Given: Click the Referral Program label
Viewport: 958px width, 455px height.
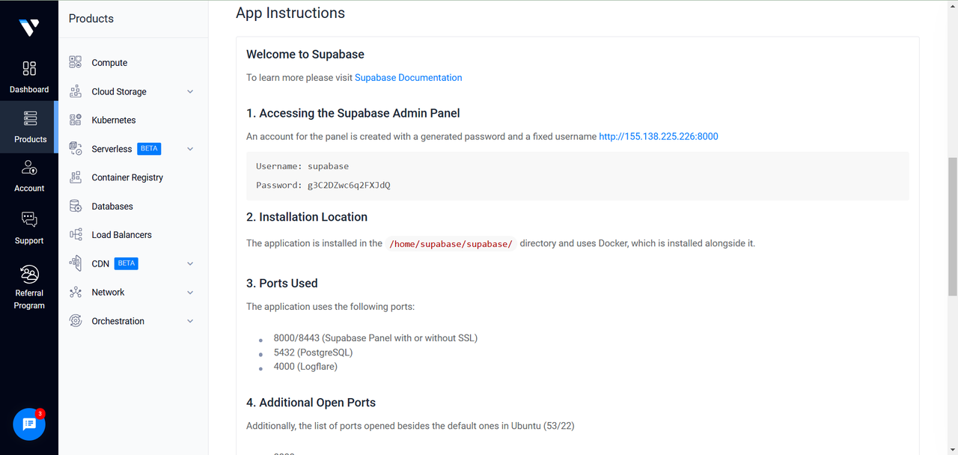Looking at the screenshot, I should [29, 299].
